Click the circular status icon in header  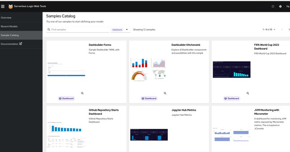(x=273, y=7)
